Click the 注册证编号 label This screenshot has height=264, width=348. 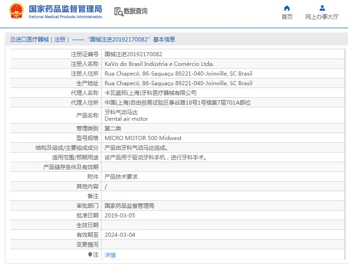(x=85, y=54)
